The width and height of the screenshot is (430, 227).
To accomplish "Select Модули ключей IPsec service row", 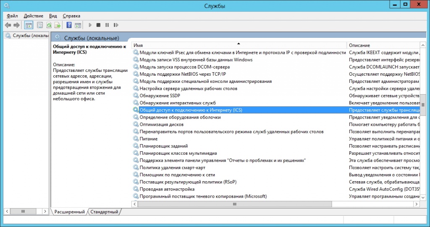I will tap(242, 53).
